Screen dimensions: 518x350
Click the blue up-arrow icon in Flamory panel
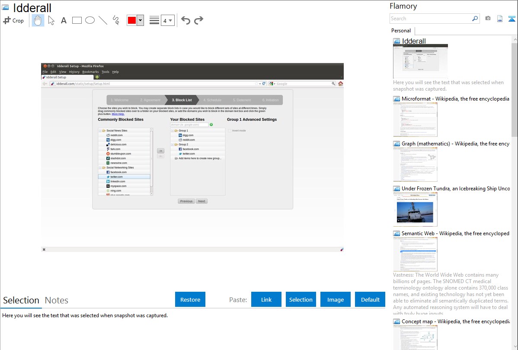512,19
